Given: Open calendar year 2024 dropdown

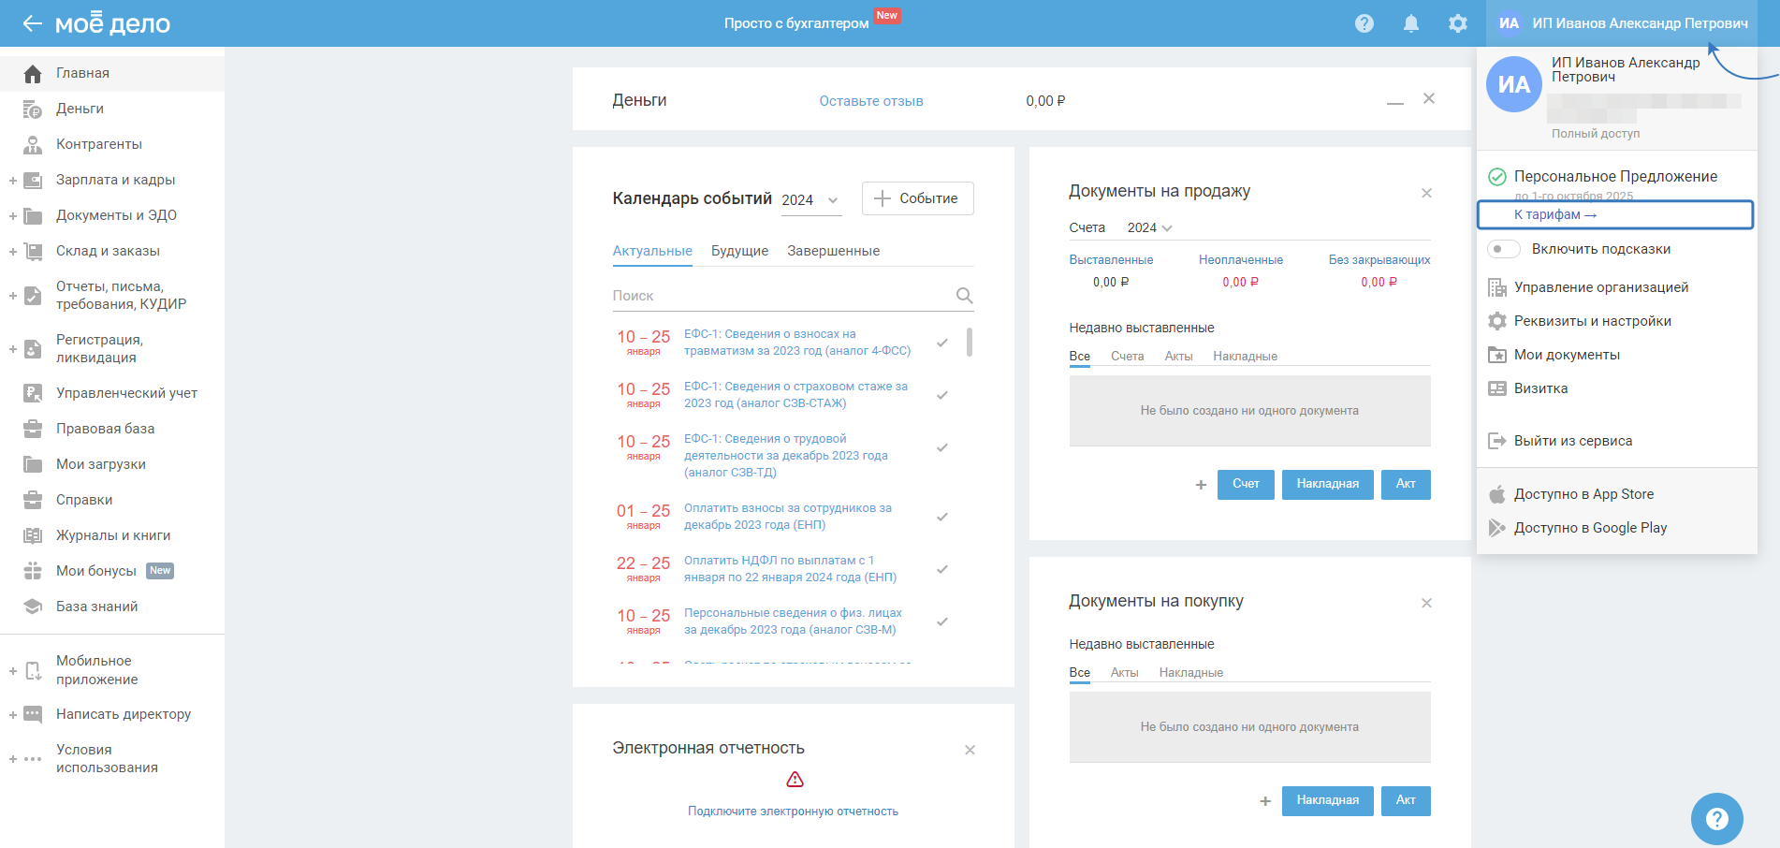Looking at the screenshot, I should (810, 200).
